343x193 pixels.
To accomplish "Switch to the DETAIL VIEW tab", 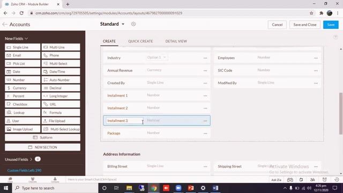I will tap(176, 41).
